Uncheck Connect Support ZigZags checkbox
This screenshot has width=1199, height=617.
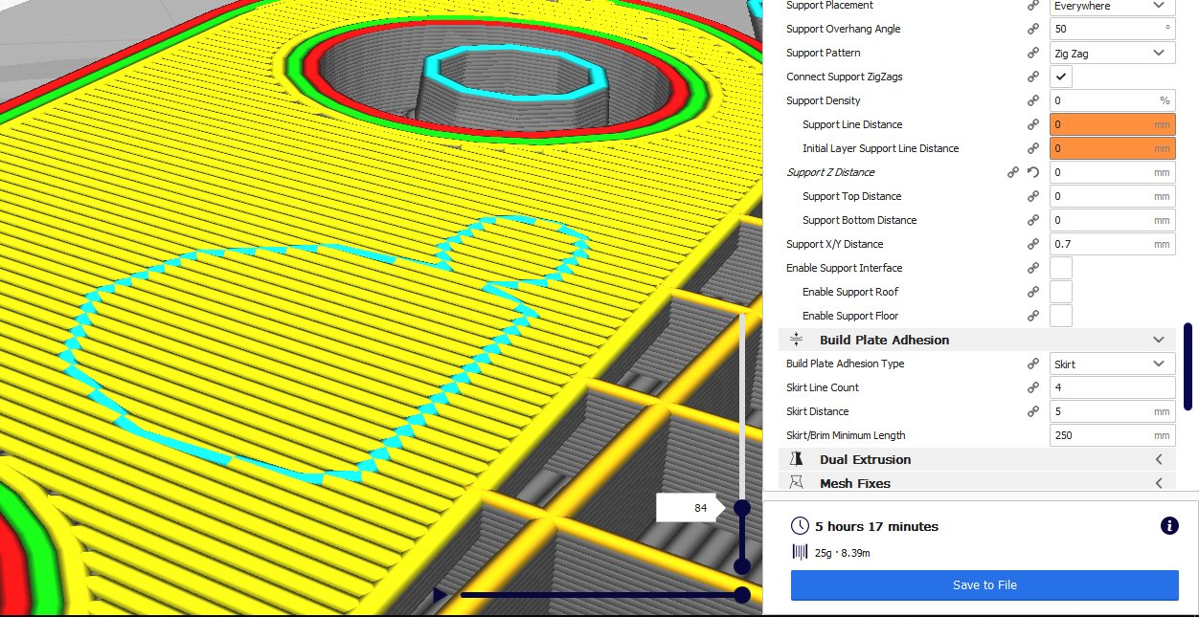point(1061,77)
